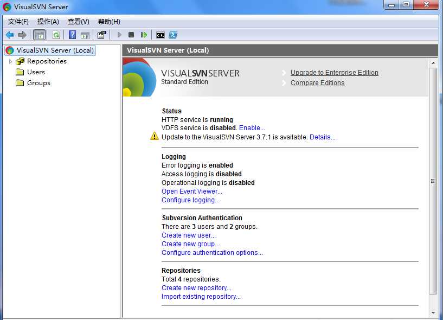Image resolution: width=443 pixels, height=320 pixels.
Task: Click the Start service play icon
Action: pos(119,35)
